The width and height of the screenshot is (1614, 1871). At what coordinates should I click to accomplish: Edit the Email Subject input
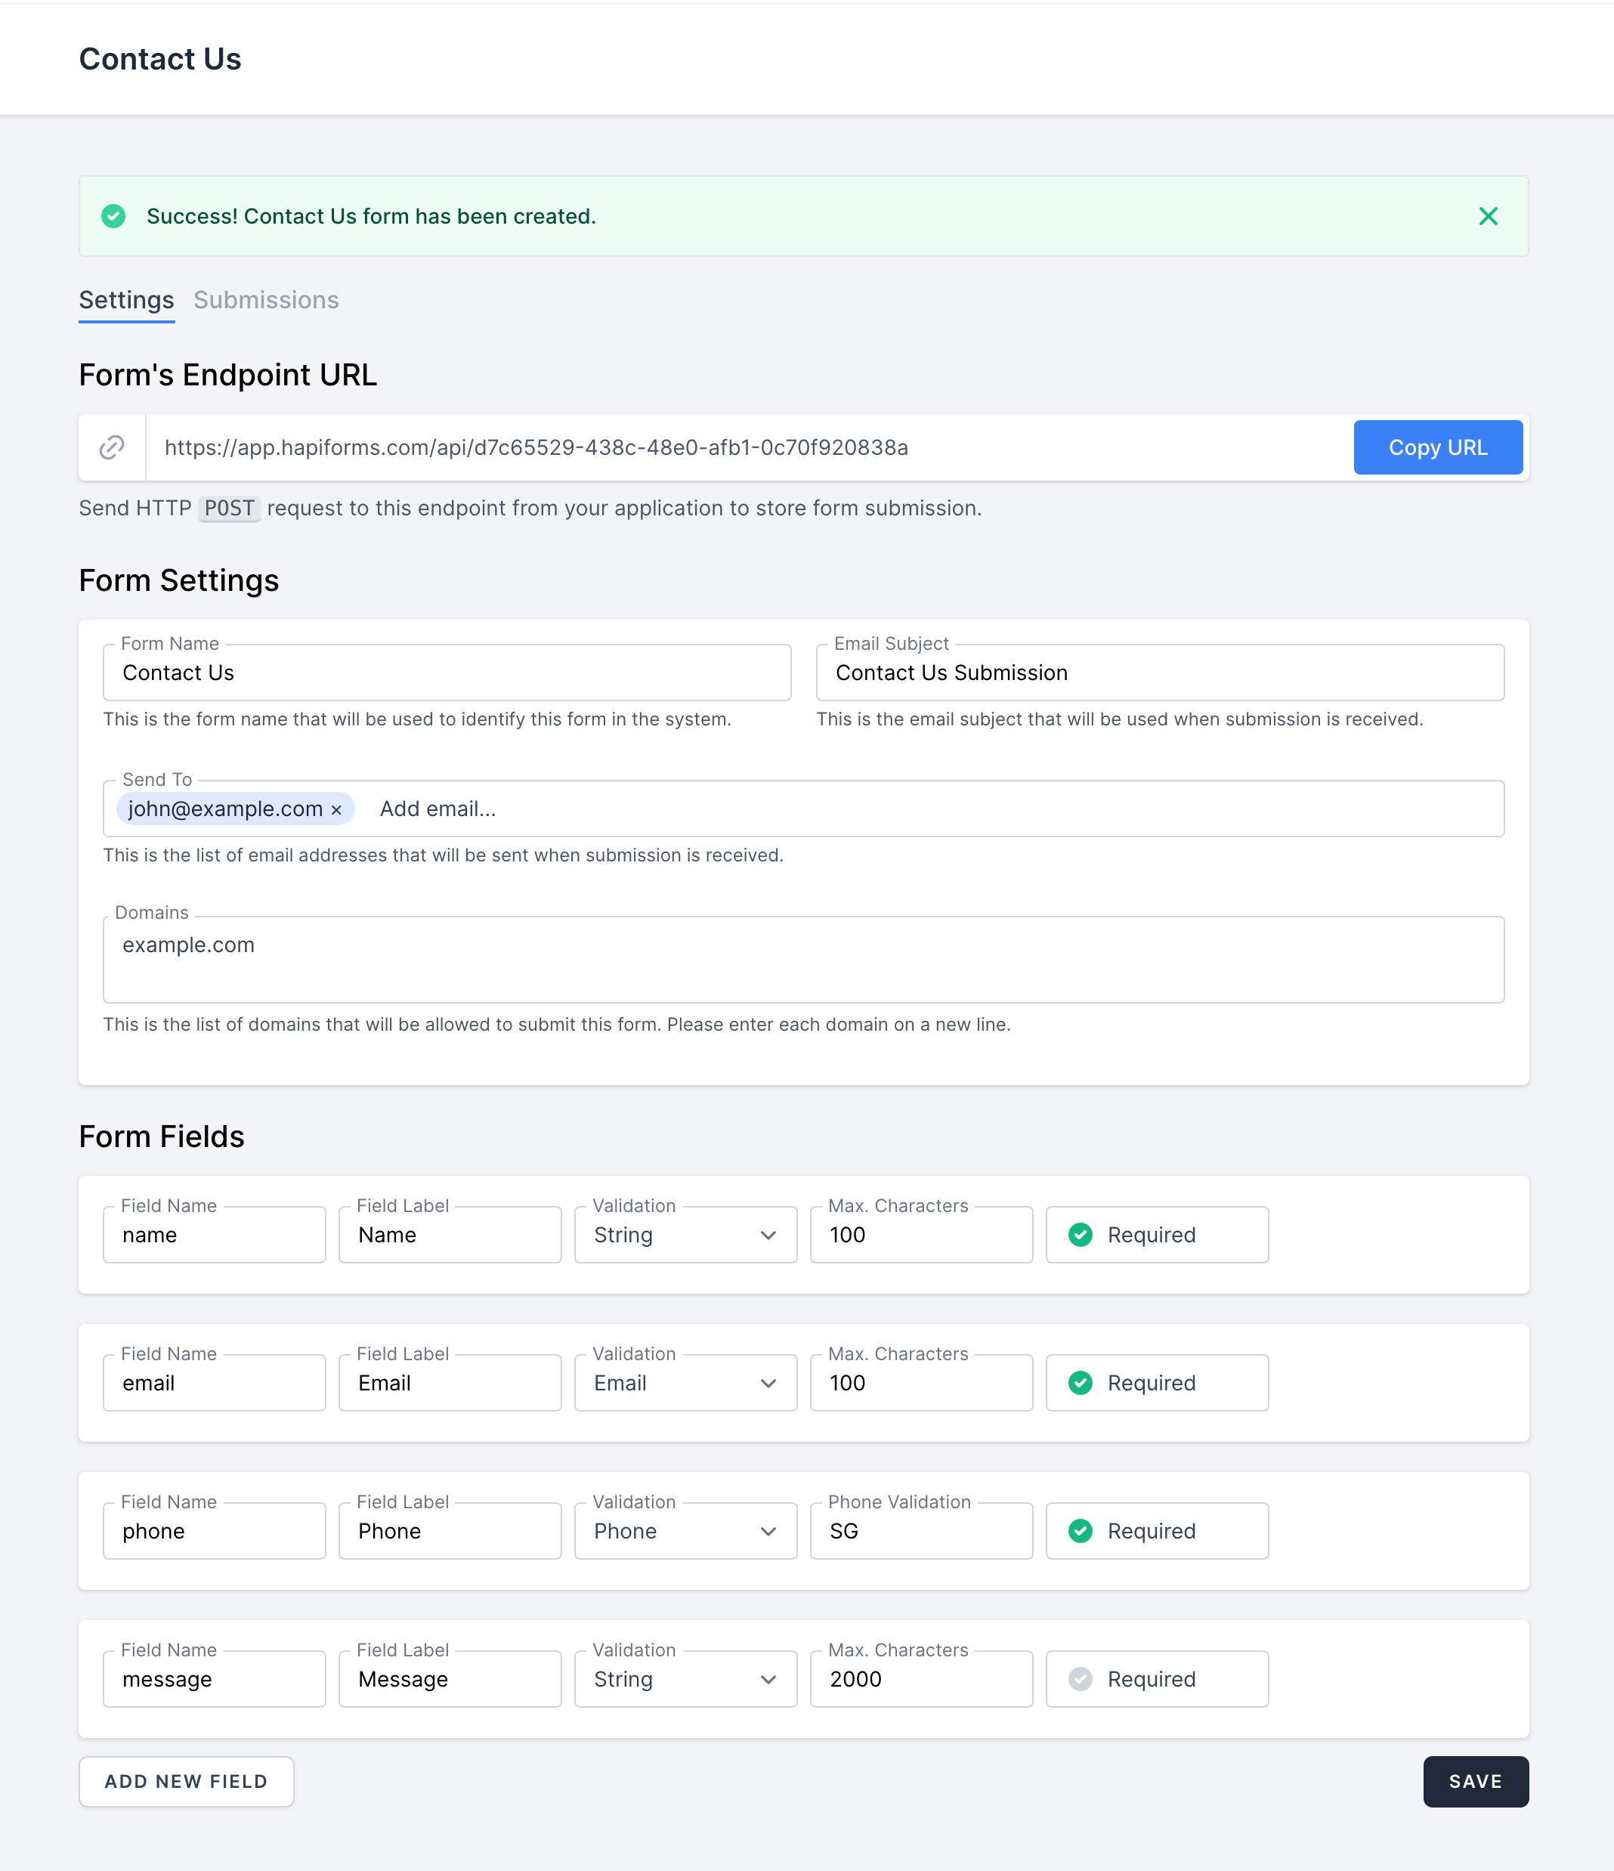click(1159, 673)
